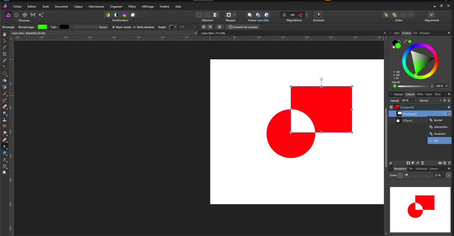This screenshot has height=236, width=454.
Task: Click the green Remplissage color swatch
Action: pos(42,27)
